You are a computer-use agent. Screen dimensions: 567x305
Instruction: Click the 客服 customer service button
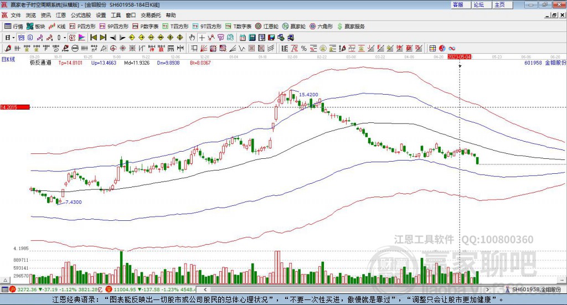(x=461, y=4)
